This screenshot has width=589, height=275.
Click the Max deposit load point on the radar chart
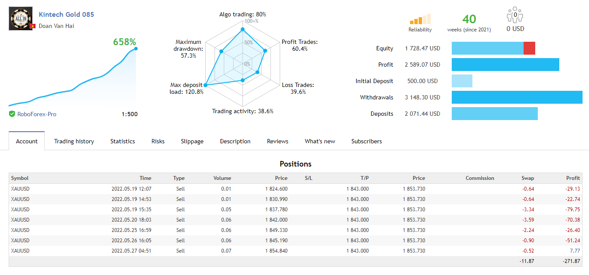205,85
